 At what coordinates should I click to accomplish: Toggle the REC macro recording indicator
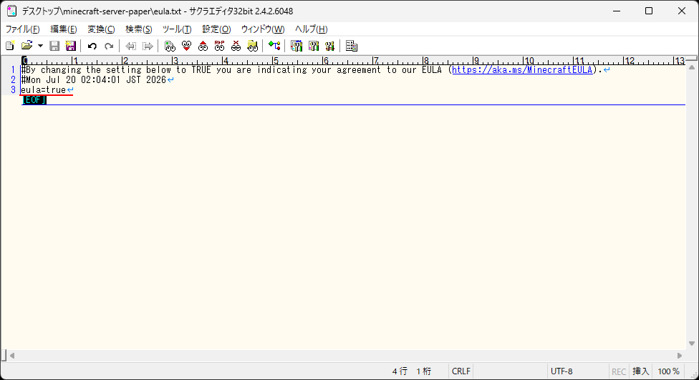coord(619,371)
